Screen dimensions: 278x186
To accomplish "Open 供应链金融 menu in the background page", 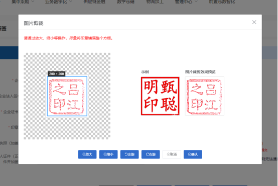I will [x=94, y=2].
